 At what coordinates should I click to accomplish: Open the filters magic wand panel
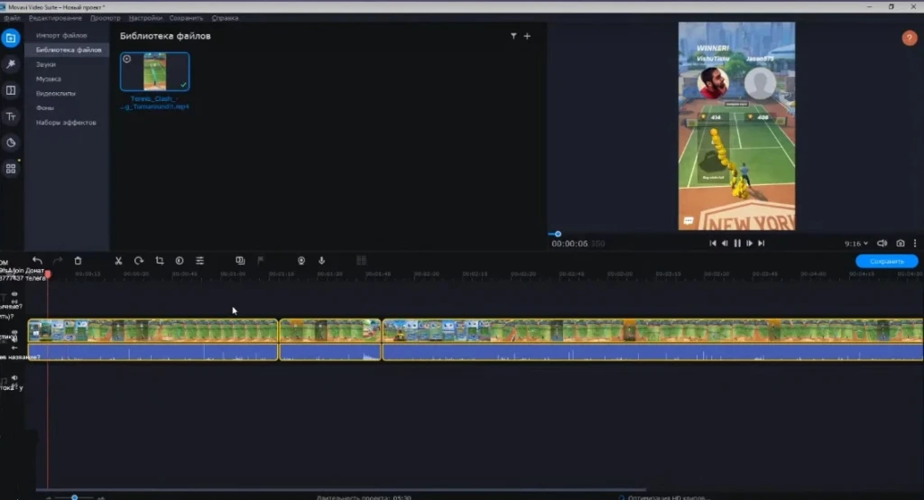pos(11,64)
